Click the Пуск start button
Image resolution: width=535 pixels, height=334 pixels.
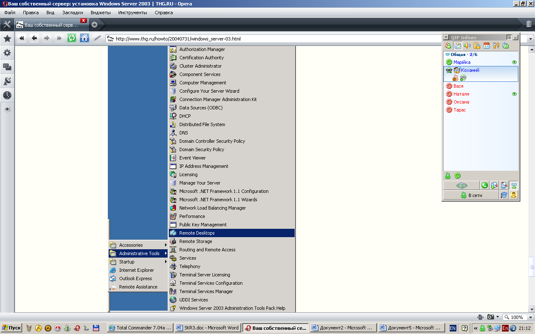11,328
